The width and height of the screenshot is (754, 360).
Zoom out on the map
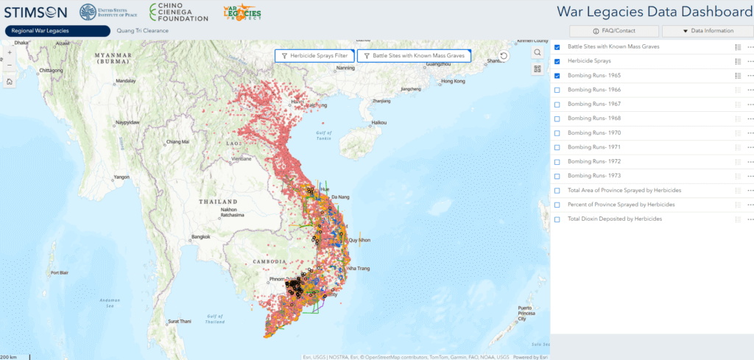click(9, 65)
